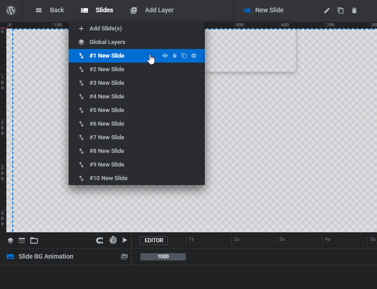This screenshot has height=289, width=377.
Task: Click the layers icon in timeline toolbar
Action: [10, 240]
